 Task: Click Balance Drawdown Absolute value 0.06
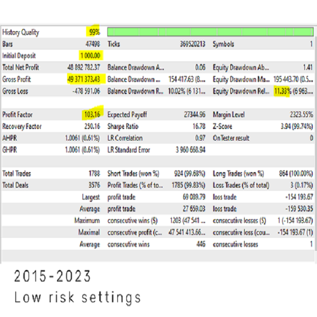(x=200, y=67)
